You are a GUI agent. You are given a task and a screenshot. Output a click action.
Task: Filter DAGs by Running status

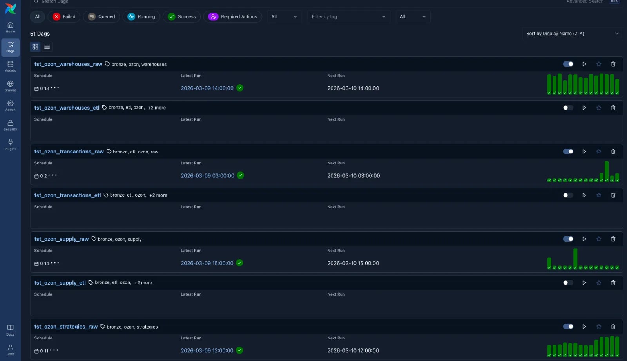(x=141, y=17)
